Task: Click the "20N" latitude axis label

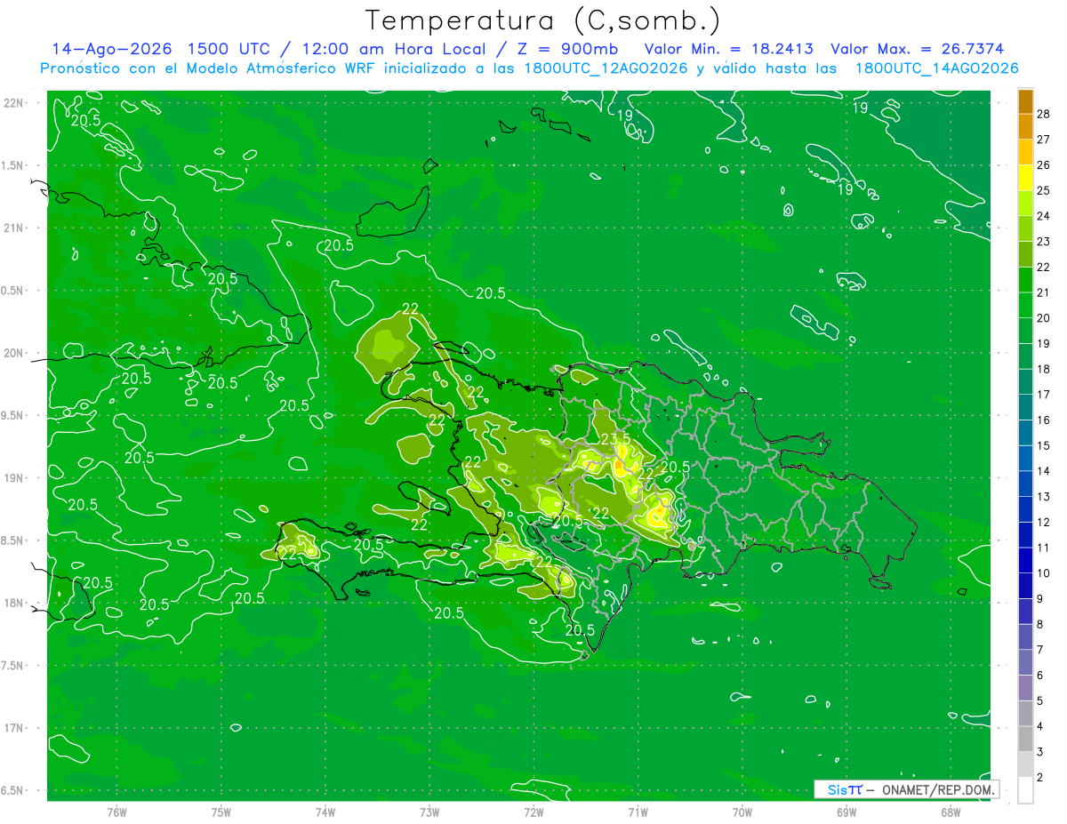Action: 15,353
